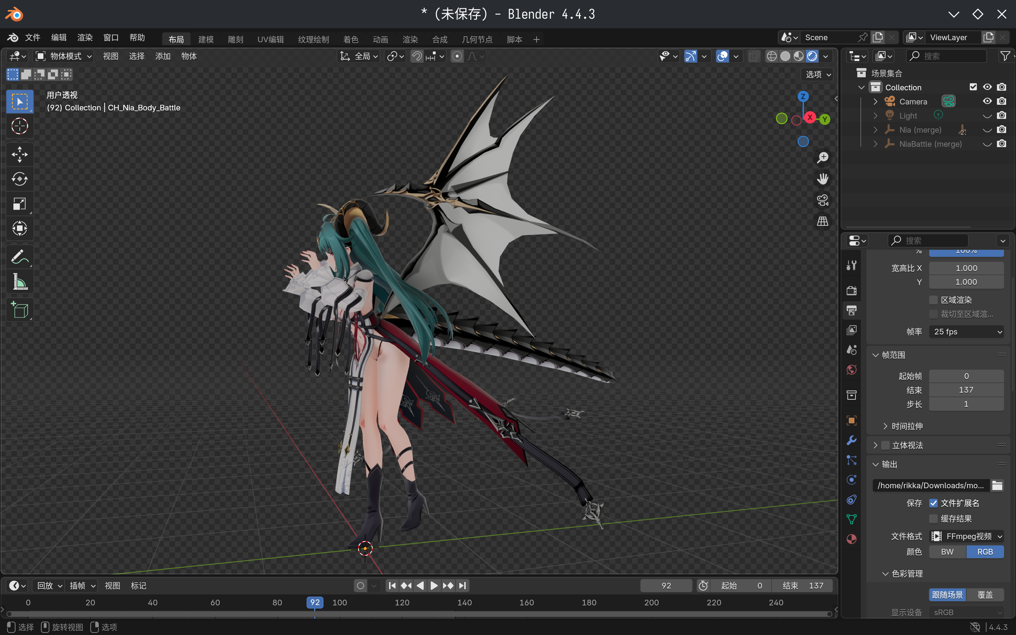This screenshot has height=635, width=1016.
Task: Open folder browser for output path
Action: point(997,485)
